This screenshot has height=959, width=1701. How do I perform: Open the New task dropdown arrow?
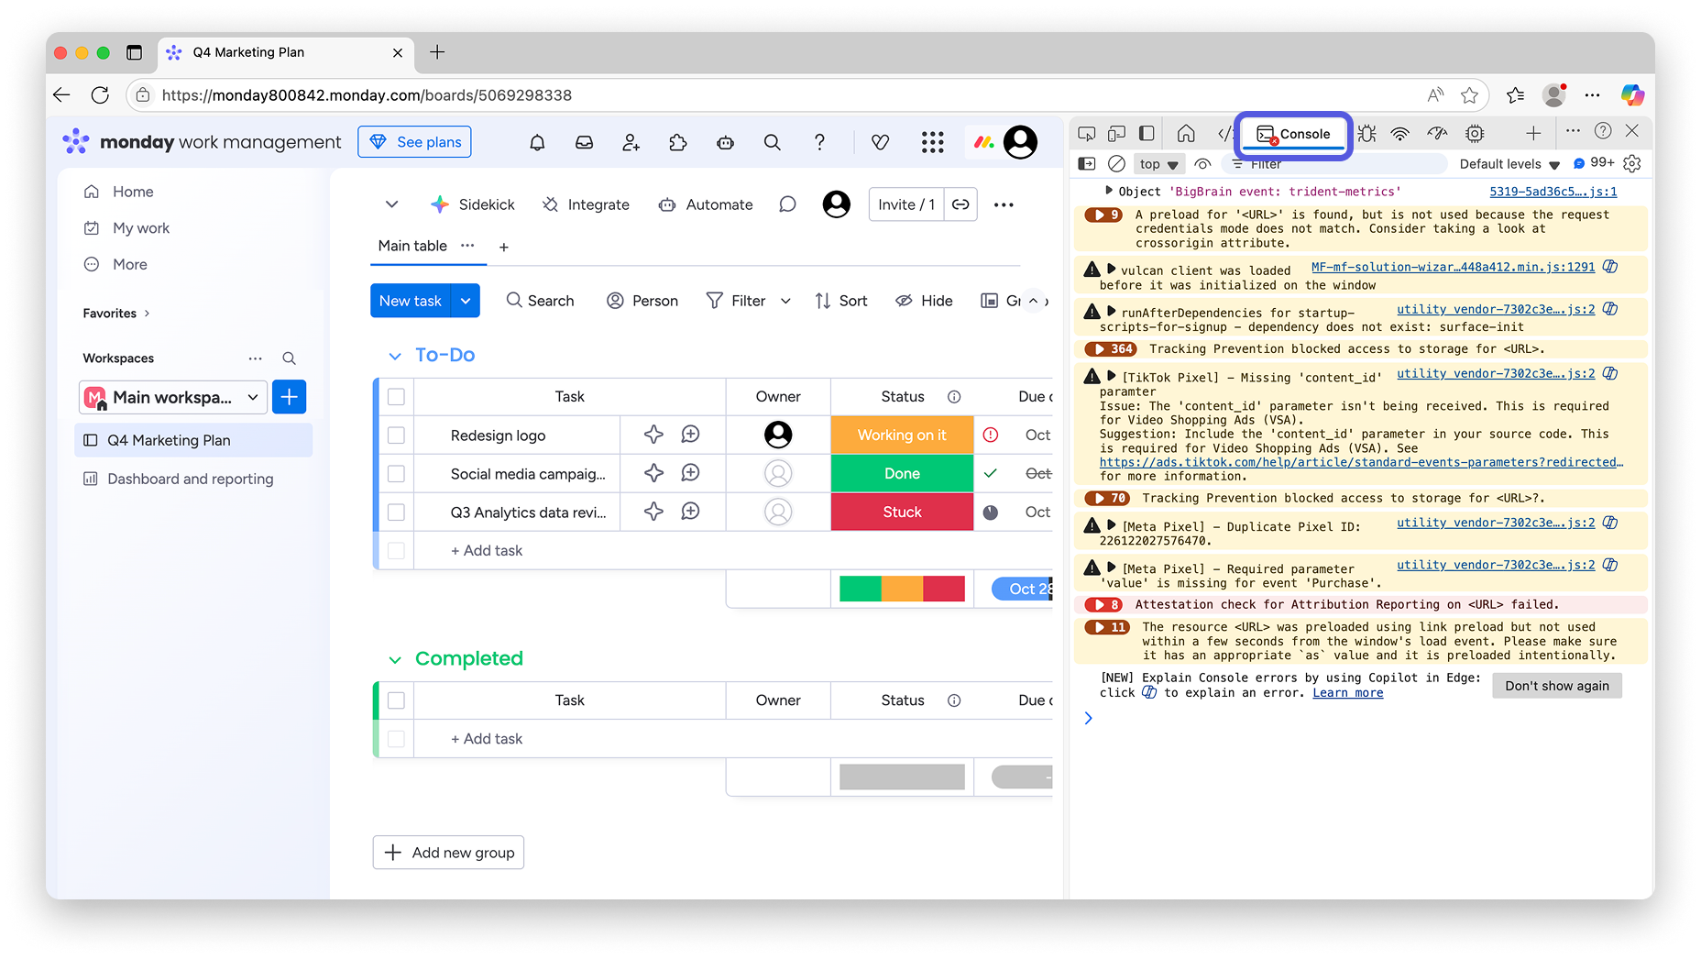tap(466, 301)
